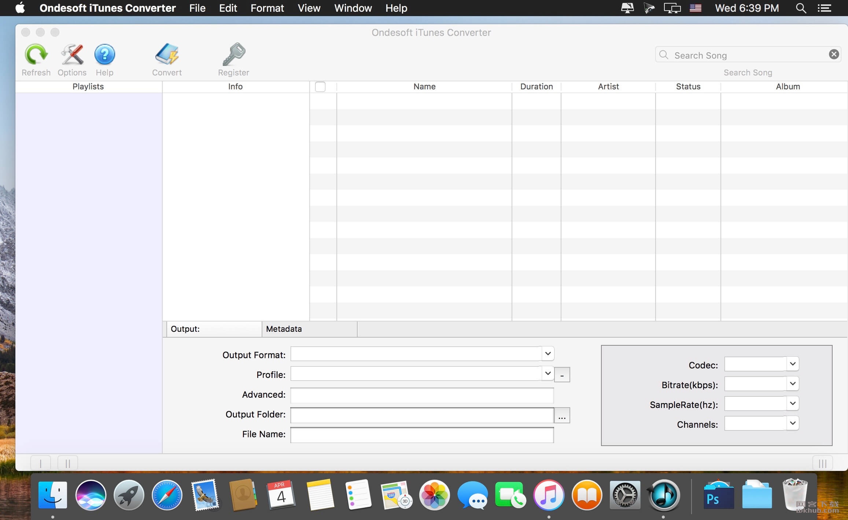Open Photoshop Ps icon in dock

coord(718,495)
